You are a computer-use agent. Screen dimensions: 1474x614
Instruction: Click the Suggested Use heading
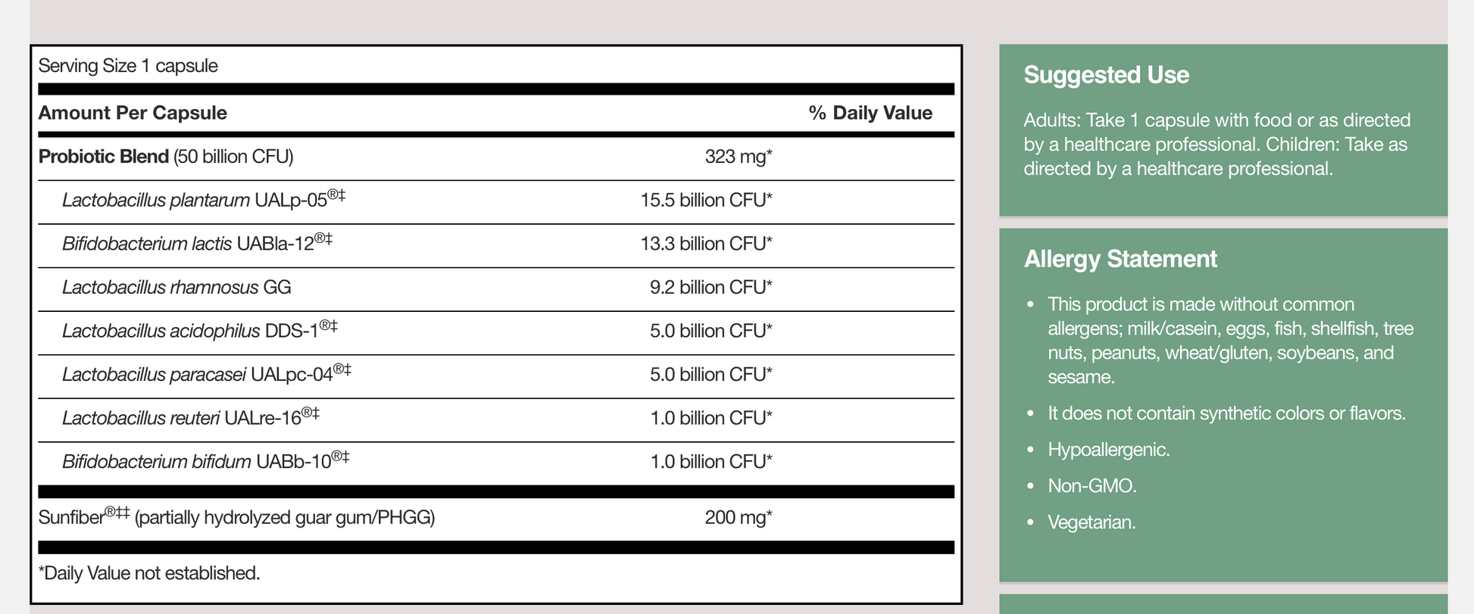(x=1106, y=75)
